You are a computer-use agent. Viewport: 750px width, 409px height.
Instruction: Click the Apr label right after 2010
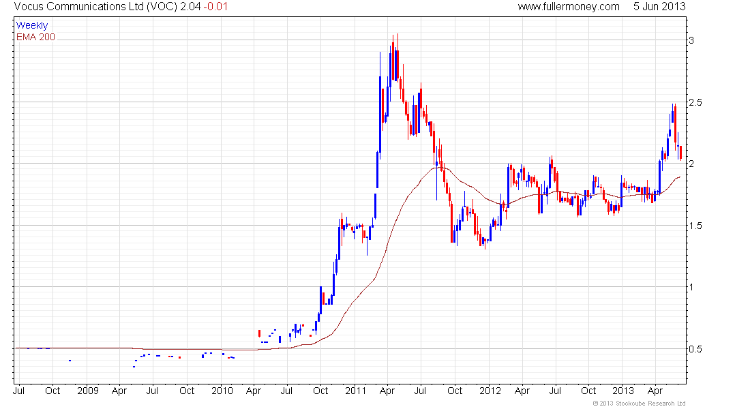[x=254, y=391]
